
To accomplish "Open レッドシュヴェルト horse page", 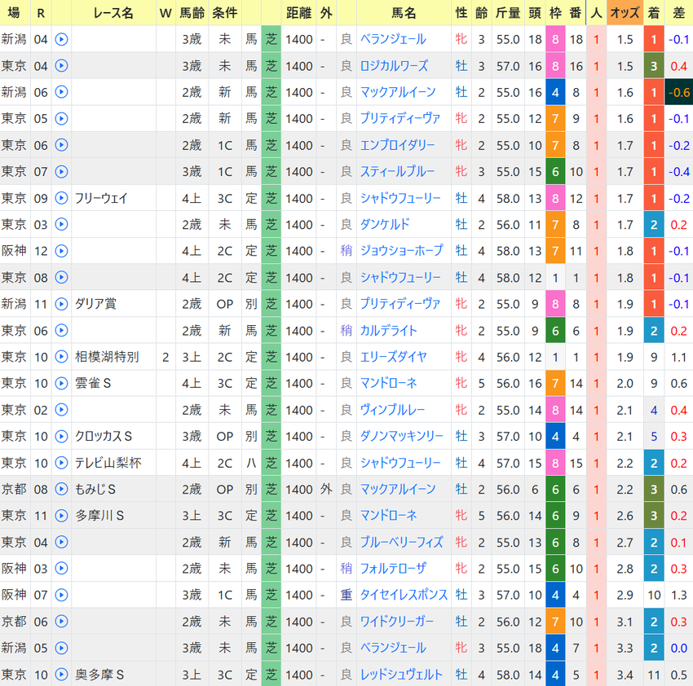I will [x=401, y=675].
